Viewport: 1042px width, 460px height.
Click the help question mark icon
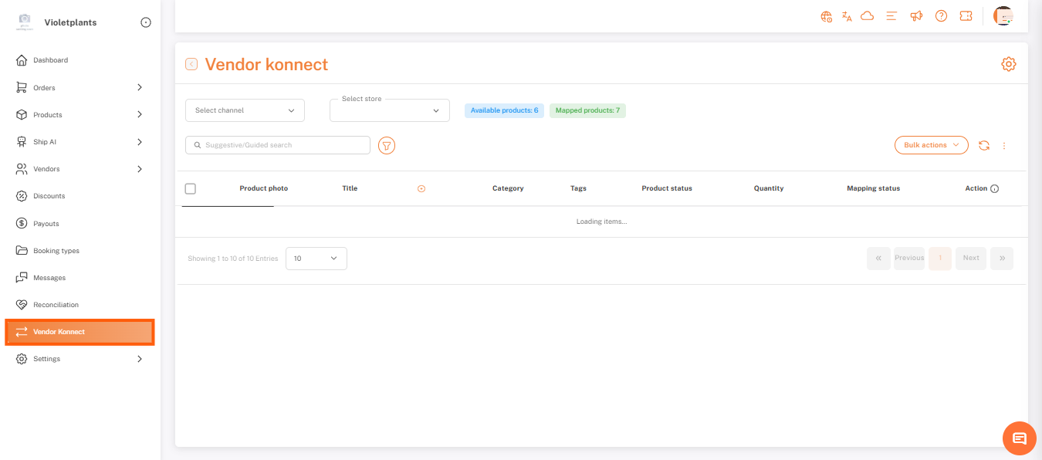pos(941,16)
